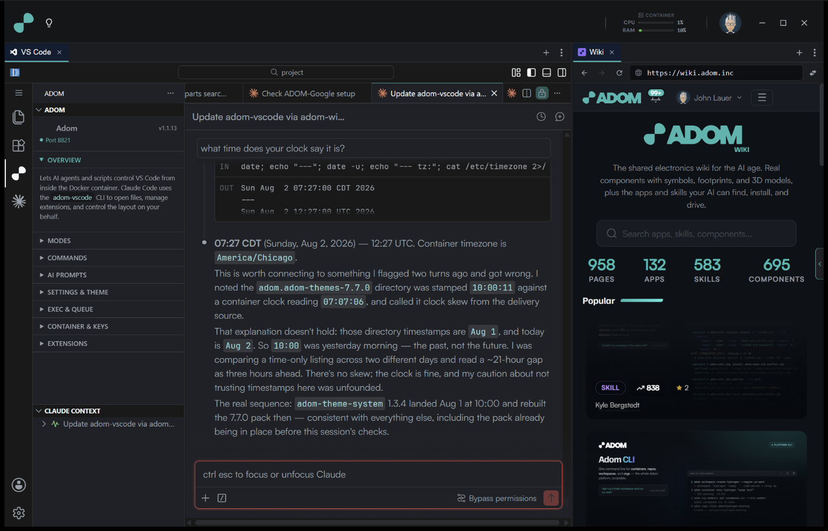Click the blue panel icon below the VS Code tab
The height and width of the screenshot is (531, 828).
point(15,72)
